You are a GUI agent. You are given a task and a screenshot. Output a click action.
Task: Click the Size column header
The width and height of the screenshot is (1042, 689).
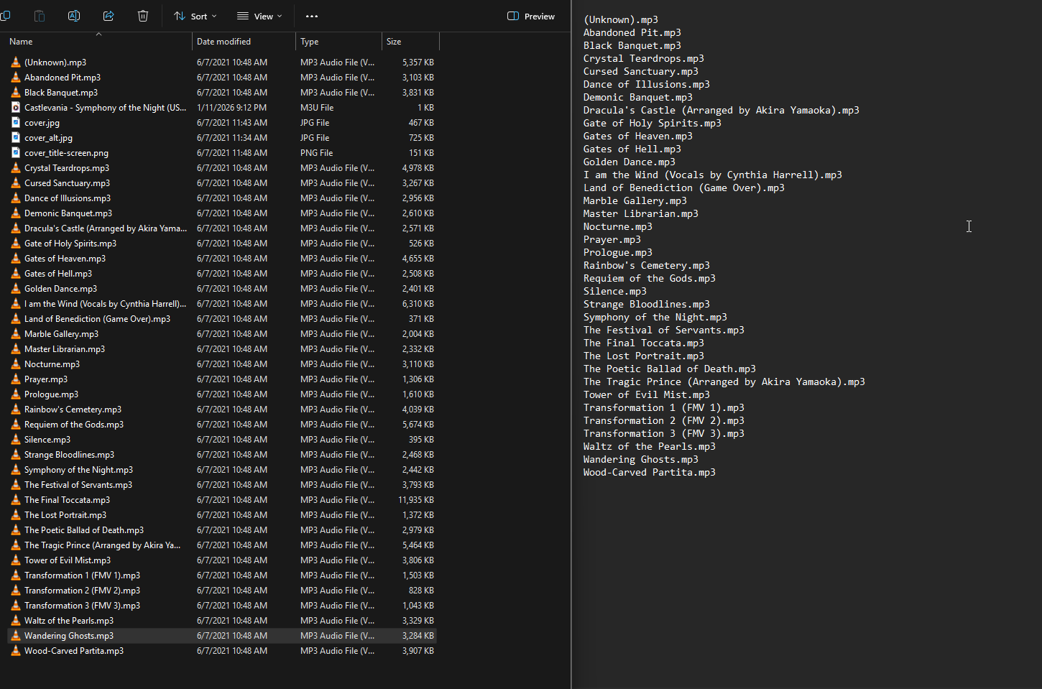pyautogui.click(x=394, y=42)
